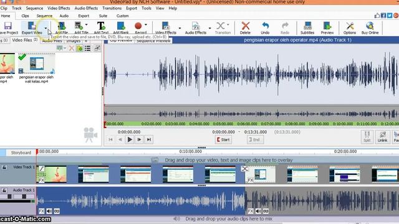Mute the second audio clip speaker
The image size is (399, 224).
point(258,211)
